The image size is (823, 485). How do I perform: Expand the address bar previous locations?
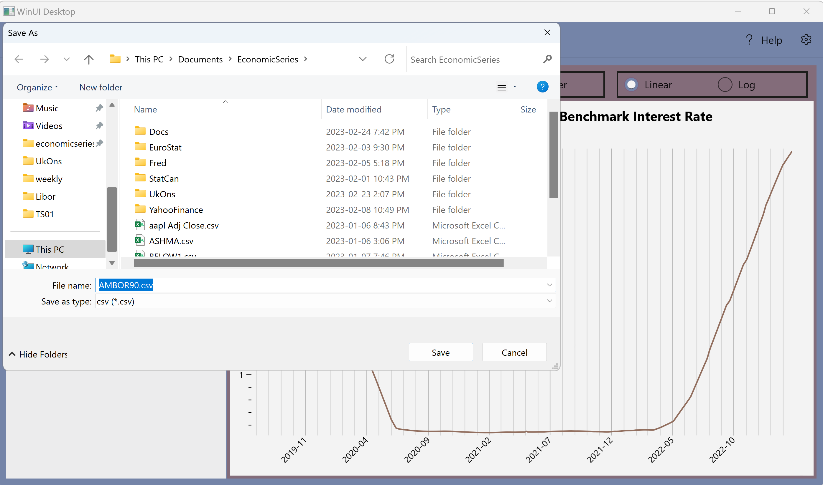363,59
